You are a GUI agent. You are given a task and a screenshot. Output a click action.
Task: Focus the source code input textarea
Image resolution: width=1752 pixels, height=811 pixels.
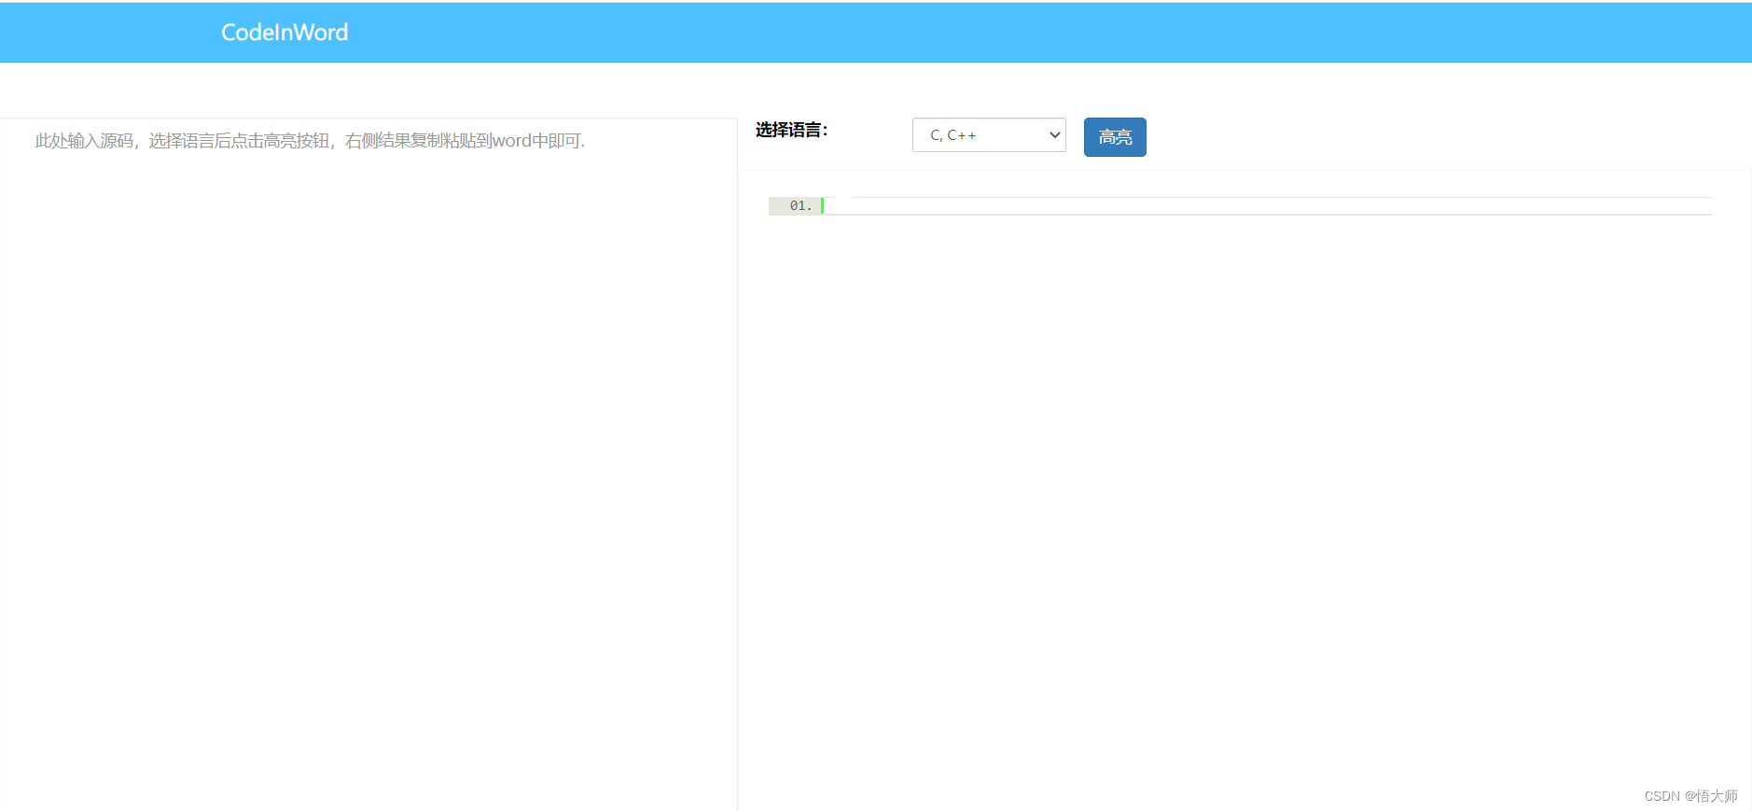pyautogui.click(x=368, y=464)
